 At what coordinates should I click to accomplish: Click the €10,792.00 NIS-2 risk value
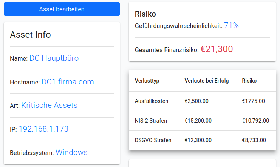click(x=255, y=121)
